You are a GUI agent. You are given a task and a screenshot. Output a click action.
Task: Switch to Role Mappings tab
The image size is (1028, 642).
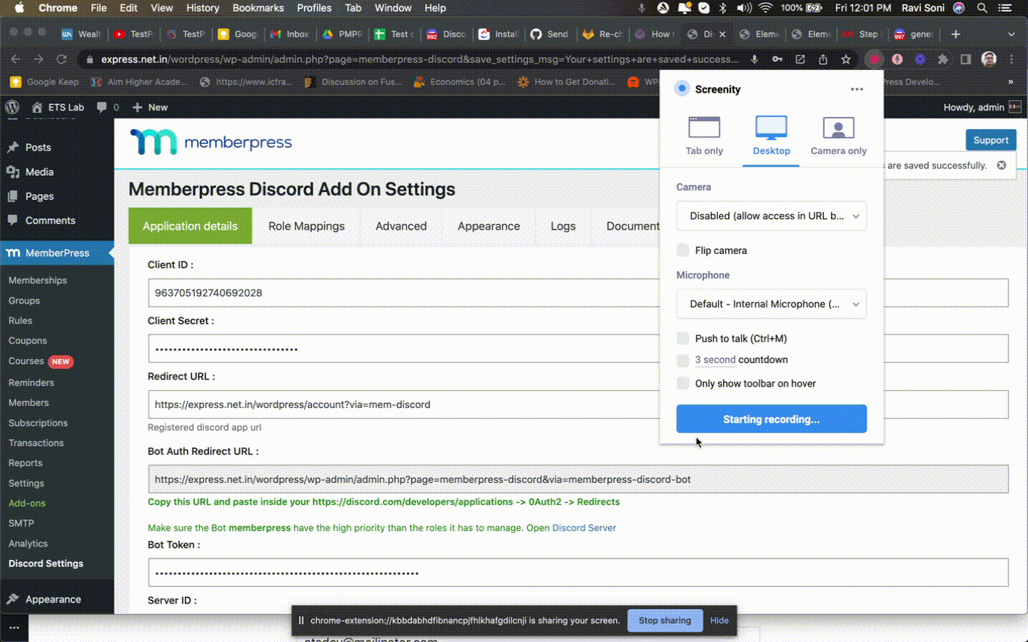coord(306,226)
